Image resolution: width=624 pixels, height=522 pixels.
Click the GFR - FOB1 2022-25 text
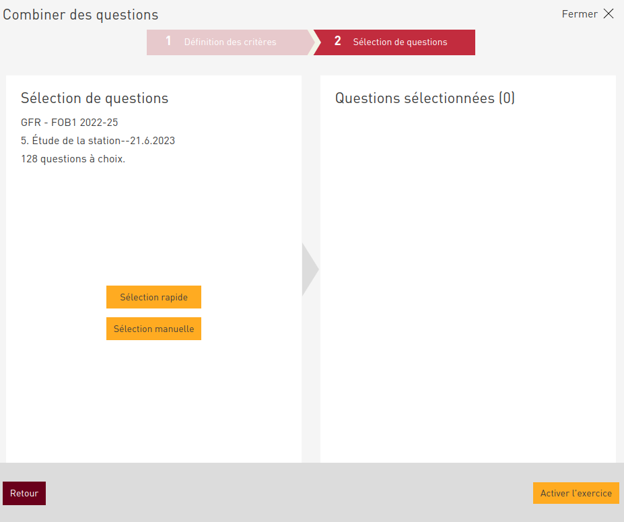(x=69, y=123)
